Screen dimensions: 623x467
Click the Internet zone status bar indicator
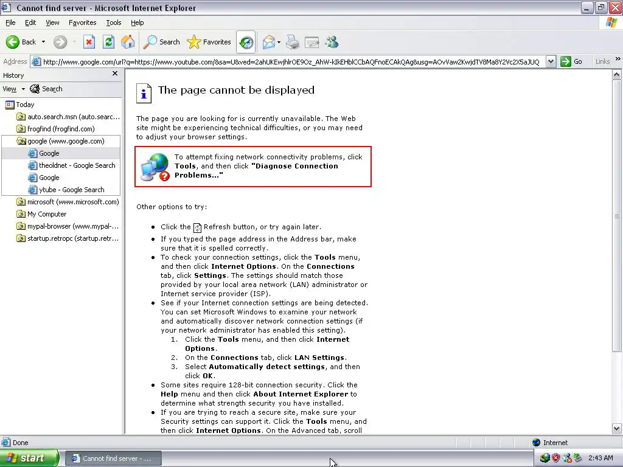pos(550,443)
